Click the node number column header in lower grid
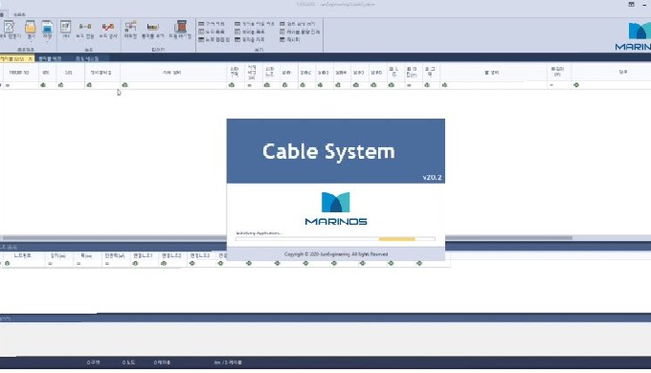The width and height of the screenshot is (651, 373). tap(23, 255)
